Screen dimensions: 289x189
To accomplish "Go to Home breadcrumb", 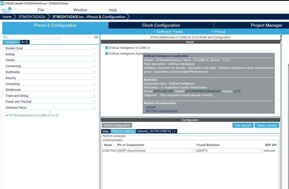I will point(7,17).
